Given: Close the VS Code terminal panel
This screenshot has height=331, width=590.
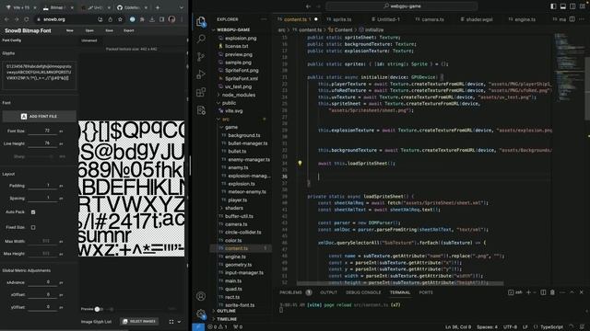Looking at the screenshot, I should pos(581,292).
